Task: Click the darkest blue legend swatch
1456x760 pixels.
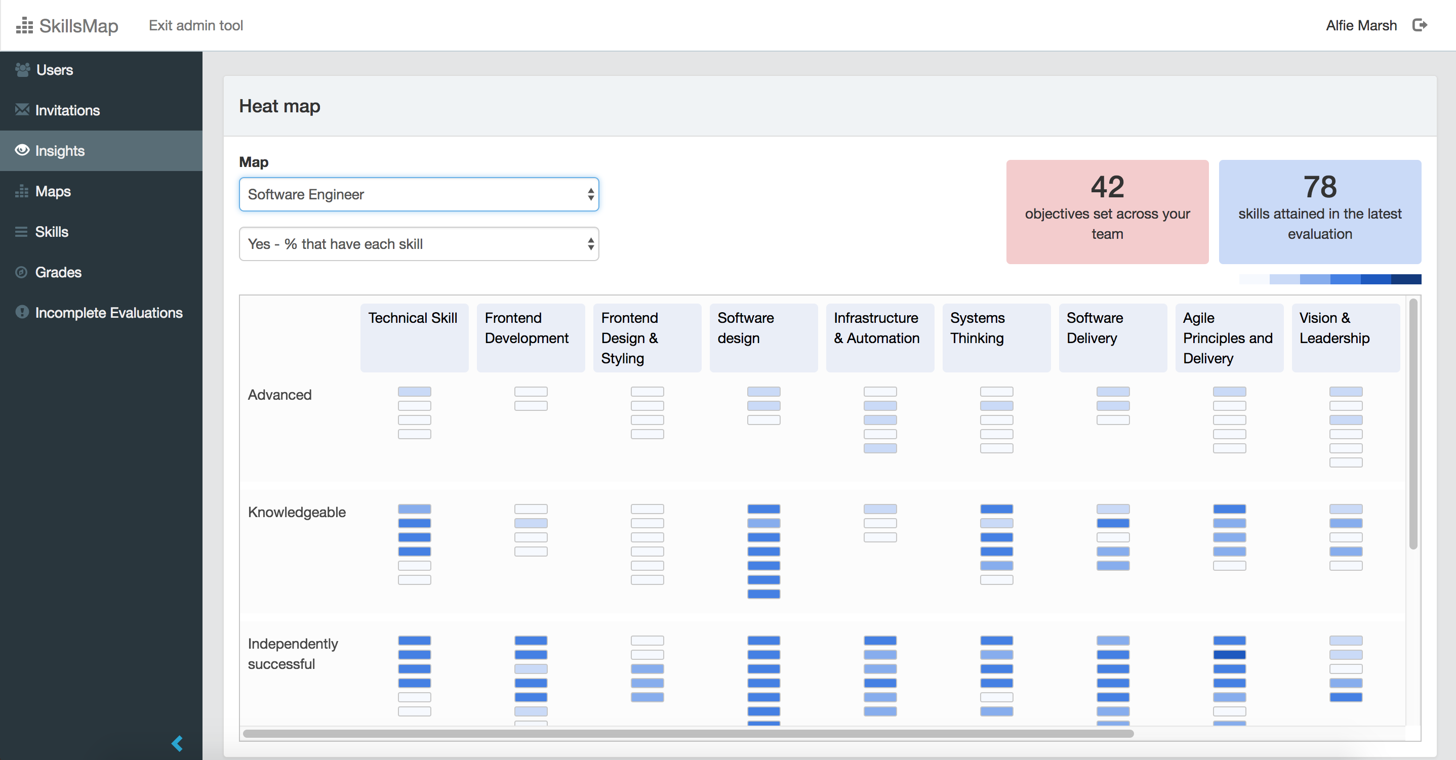Action: pos(1406,279)
